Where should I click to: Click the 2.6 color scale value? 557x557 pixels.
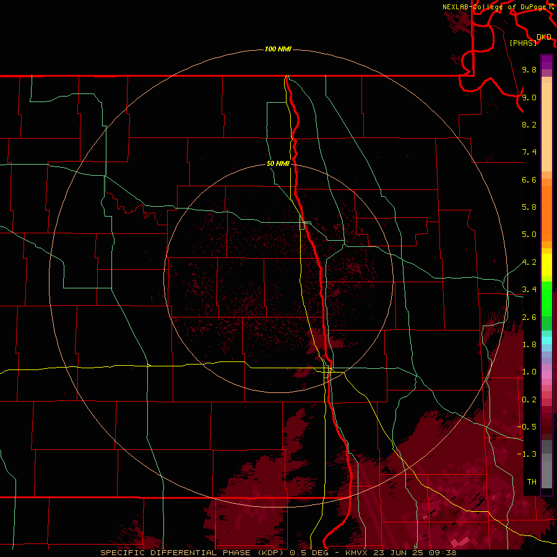(529, 317)
